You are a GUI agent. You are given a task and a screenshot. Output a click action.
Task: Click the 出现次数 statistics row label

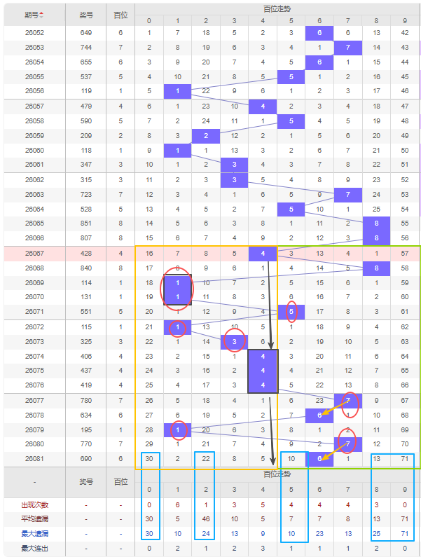pyautogui.click(x=34, y=504)
